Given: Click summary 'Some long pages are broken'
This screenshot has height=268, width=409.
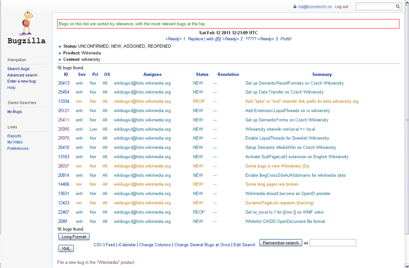Looking at the screenshot, I should point(272,184).
